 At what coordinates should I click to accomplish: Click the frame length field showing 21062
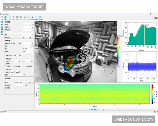pyautogui.click(x=26, y=49)
